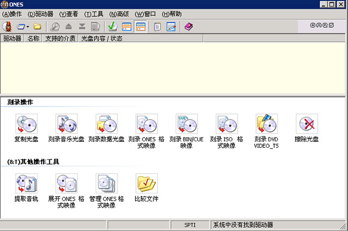
Task: Click the ONES title bar application icon
Action: [x=4, y=4]
